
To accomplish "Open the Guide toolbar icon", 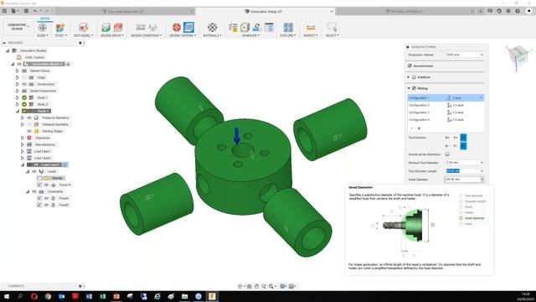I will pos(43,28).
